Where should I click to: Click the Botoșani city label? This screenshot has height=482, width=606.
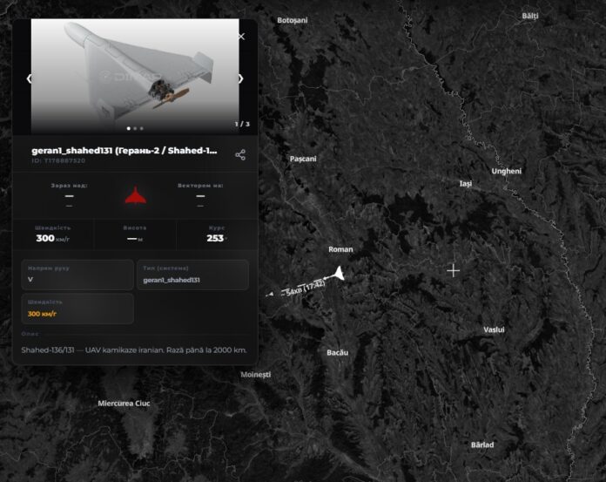(x=293, y=20)
